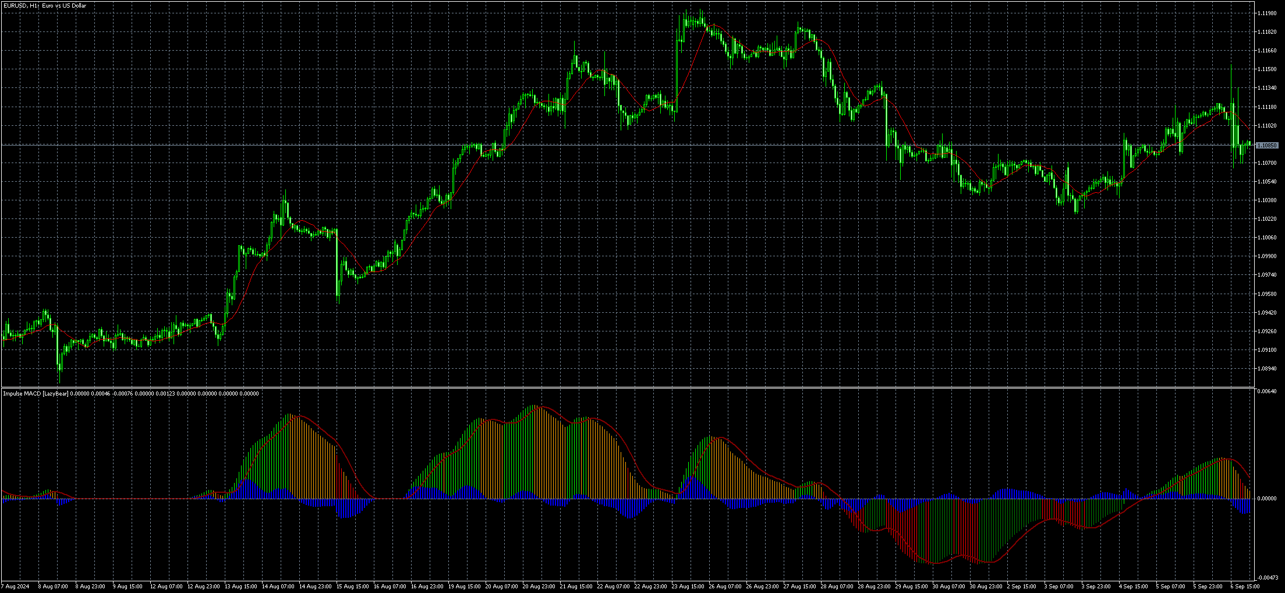The width and height of the screenshot is (1285, 593).
Task: Click the 0.00000 indicator scale value
Action: (1266, 499)
